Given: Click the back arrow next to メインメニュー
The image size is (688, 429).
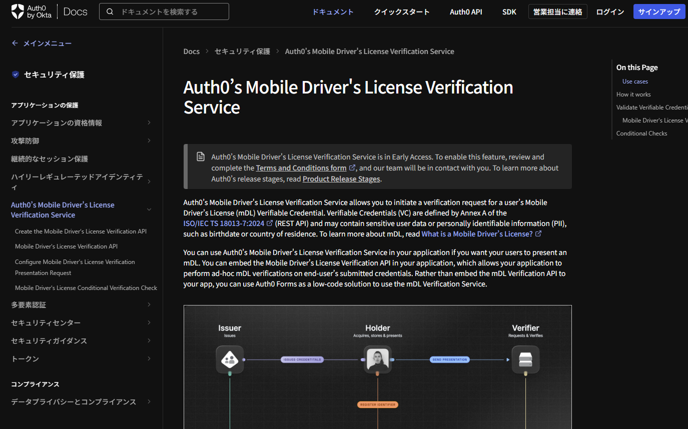Looking at the screenshot, I should (x=15, y=43).
